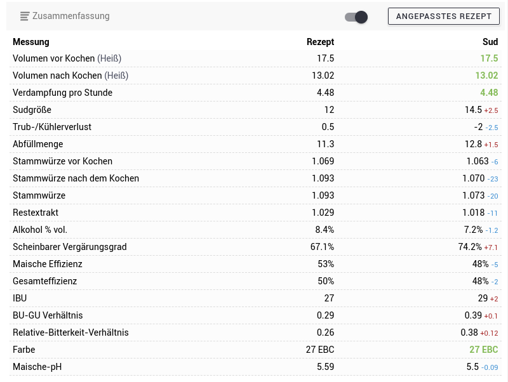Click the Zusammenfassung section title
Image resolution: width=508 pixels, height=382 pixels.
(70, 16)
